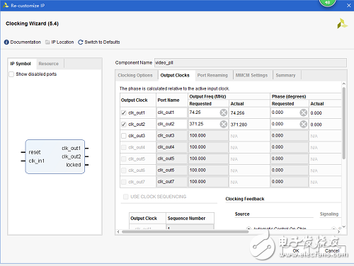Click the Component Name field
The image size is (354, 266).
pos(251,63)
